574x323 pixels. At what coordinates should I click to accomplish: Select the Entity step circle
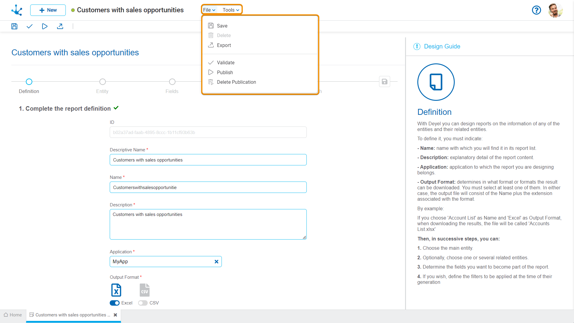(x=103, y=82)
